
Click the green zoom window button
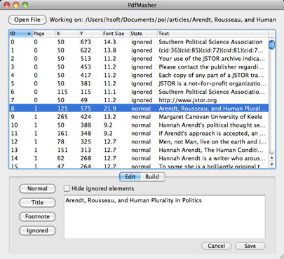point(25,5)
